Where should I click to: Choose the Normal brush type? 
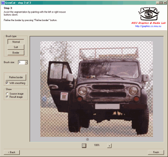[16, 42]
